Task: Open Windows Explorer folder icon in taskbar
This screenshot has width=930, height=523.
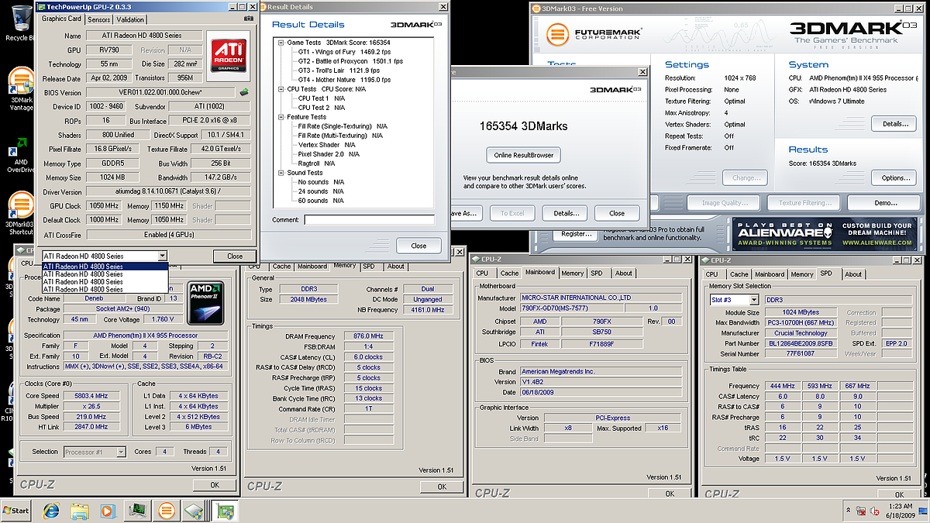Action: pyautogui.click(x=79, y=511)
